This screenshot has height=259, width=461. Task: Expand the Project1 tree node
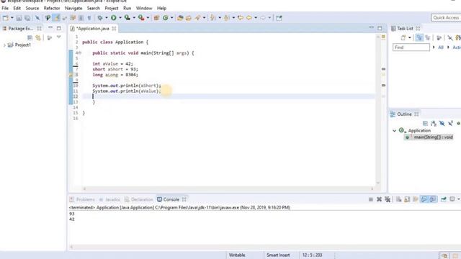point(4,45)
